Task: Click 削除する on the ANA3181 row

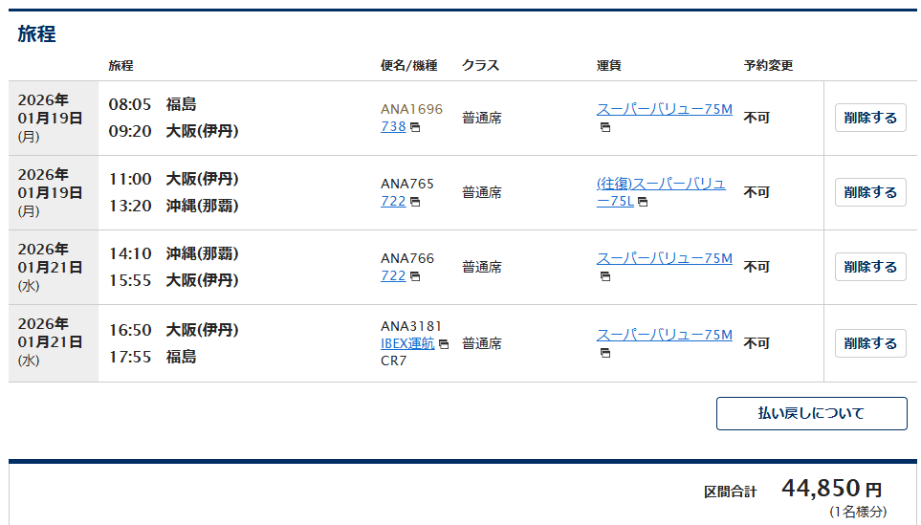Action: pos(870,343)
